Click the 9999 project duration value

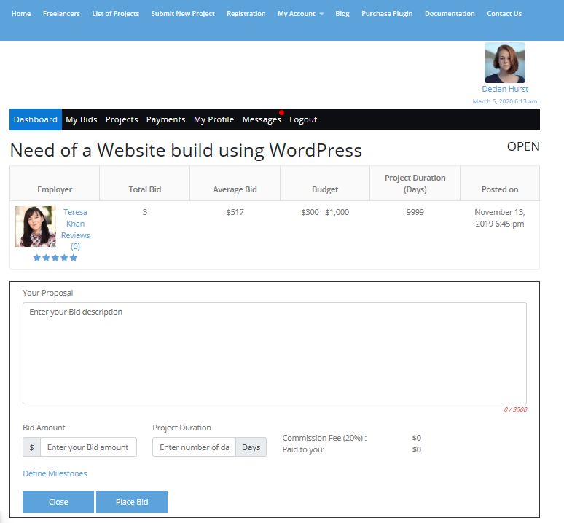click(415, 212)
